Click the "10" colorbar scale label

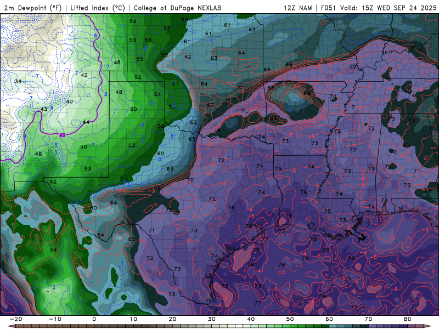click(133, 319)
